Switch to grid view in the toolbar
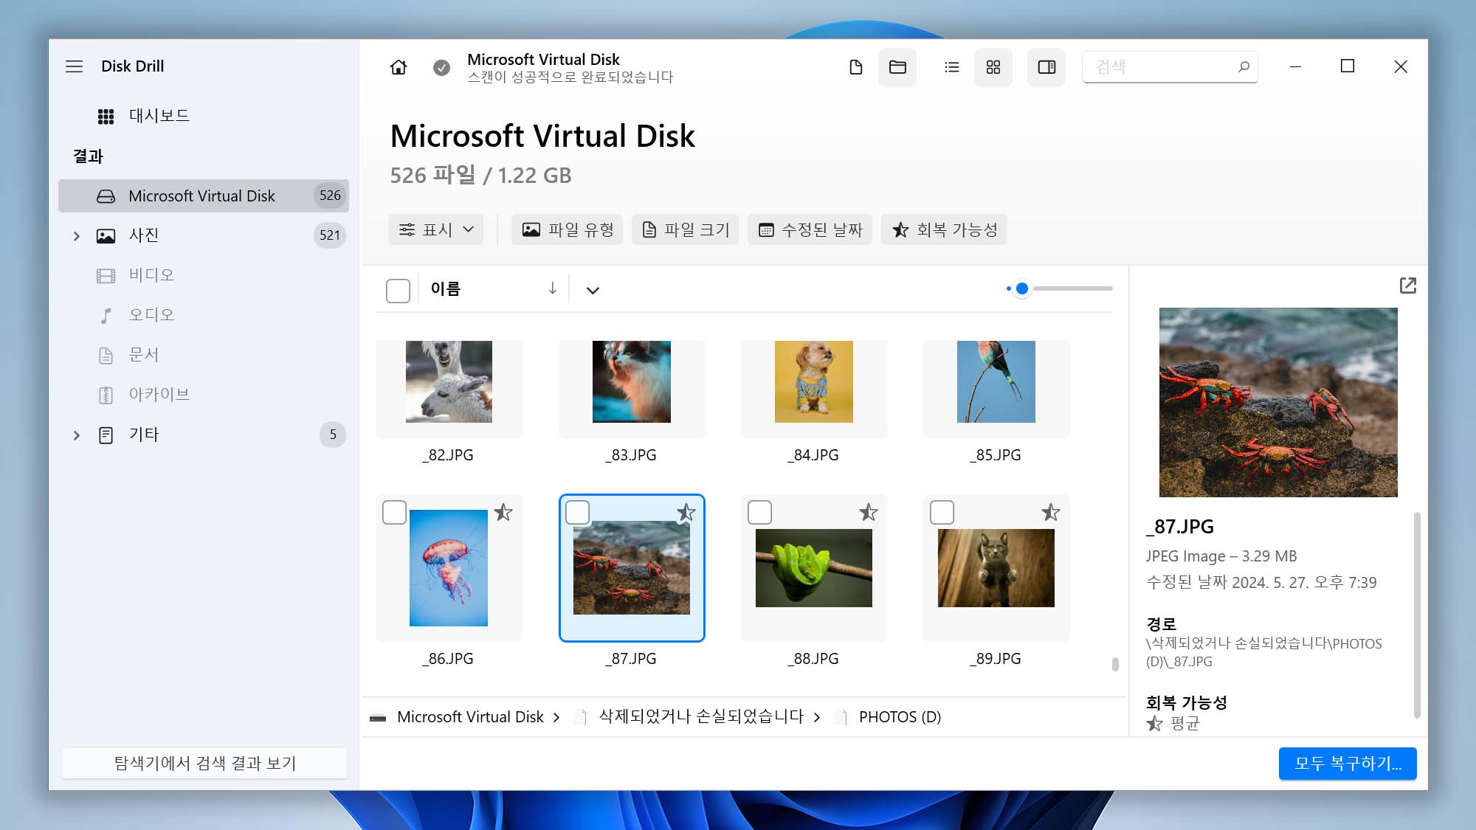The width and height of the screenshot is (1476, 830). point(993,66)
